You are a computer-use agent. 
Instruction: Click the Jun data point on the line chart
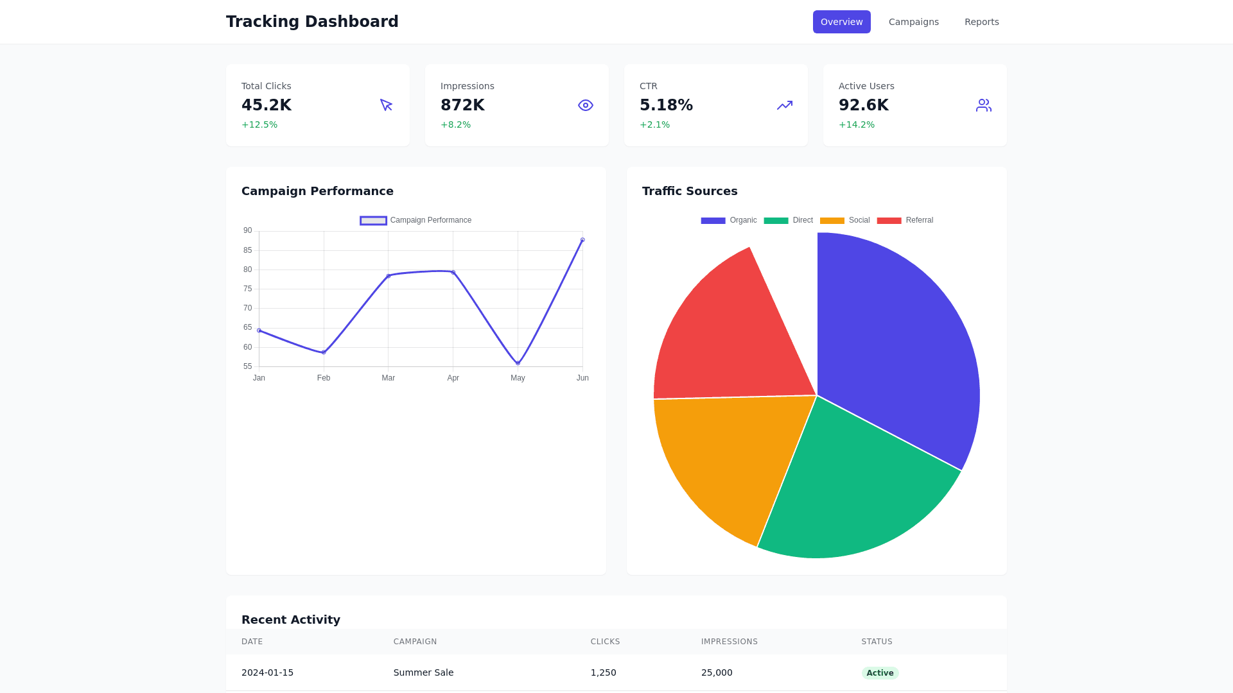tap(582, 239)
